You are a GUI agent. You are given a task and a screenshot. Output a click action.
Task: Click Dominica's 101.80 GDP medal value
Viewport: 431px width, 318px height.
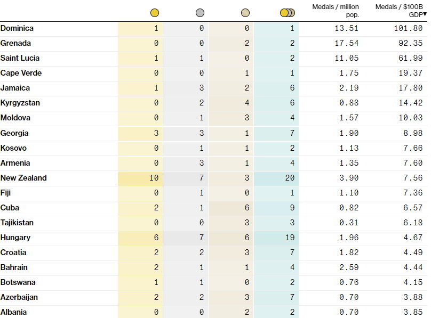click(408, 28)
